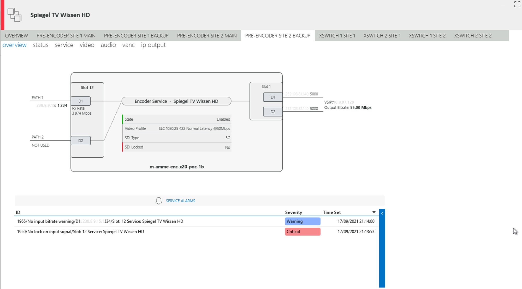
Task: Click the Encoder Service Spiegel TV Wissen HD box
Action: click(x=176, y=101)
